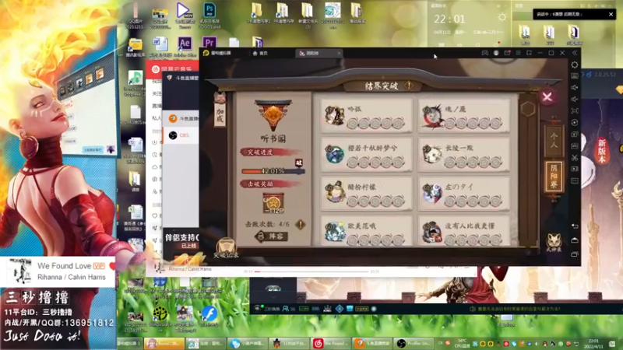
Task: Click the hexagon refresh icon on right pillar
Action: pos(528,109)
